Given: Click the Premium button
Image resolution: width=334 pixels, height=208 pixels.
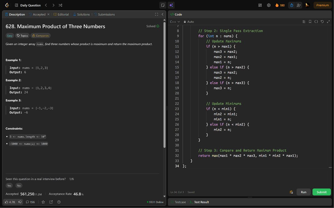Looking at the screenshot, I should tap(323, 5).
